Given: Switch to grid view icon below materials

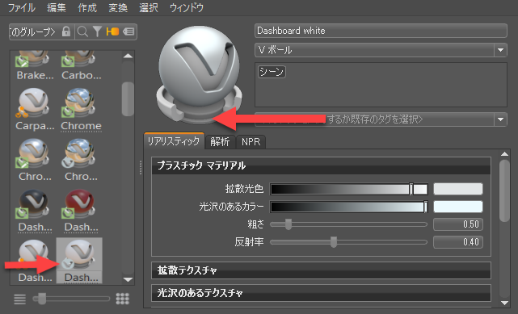Looking at the screenshot, I should tap(123, 299).
